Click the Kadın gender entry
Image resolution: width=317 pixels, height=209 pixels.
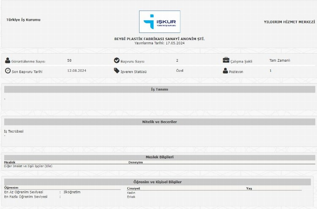click(131, 193)
